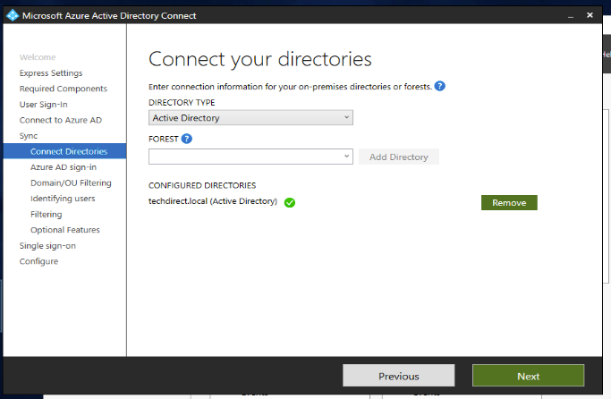Select Connect Directories step

tap(64, 151)
